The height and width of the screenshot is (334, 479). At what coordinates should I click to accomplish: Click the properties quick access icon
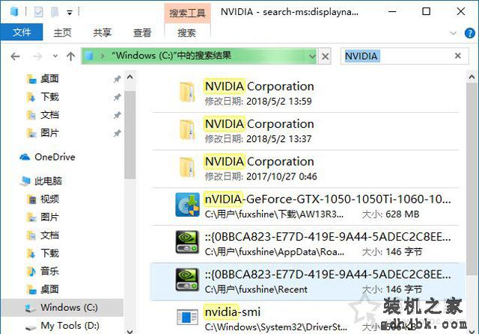point(38,12)
